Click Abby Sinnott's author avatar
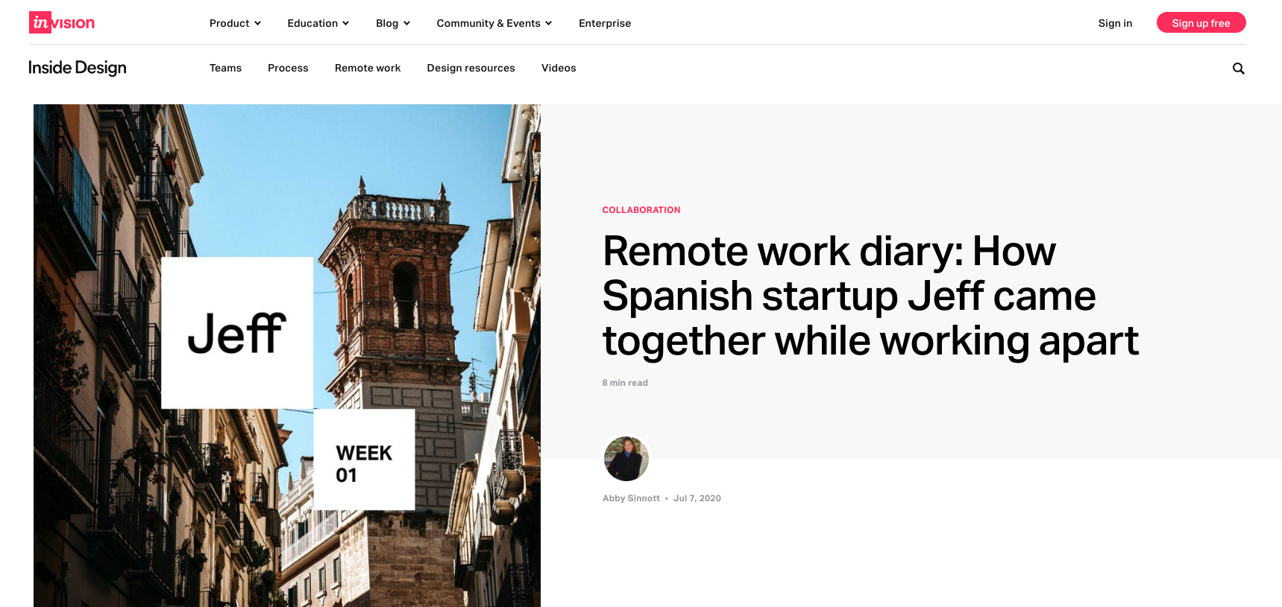 pyautogui.click(x=626, y=459)
